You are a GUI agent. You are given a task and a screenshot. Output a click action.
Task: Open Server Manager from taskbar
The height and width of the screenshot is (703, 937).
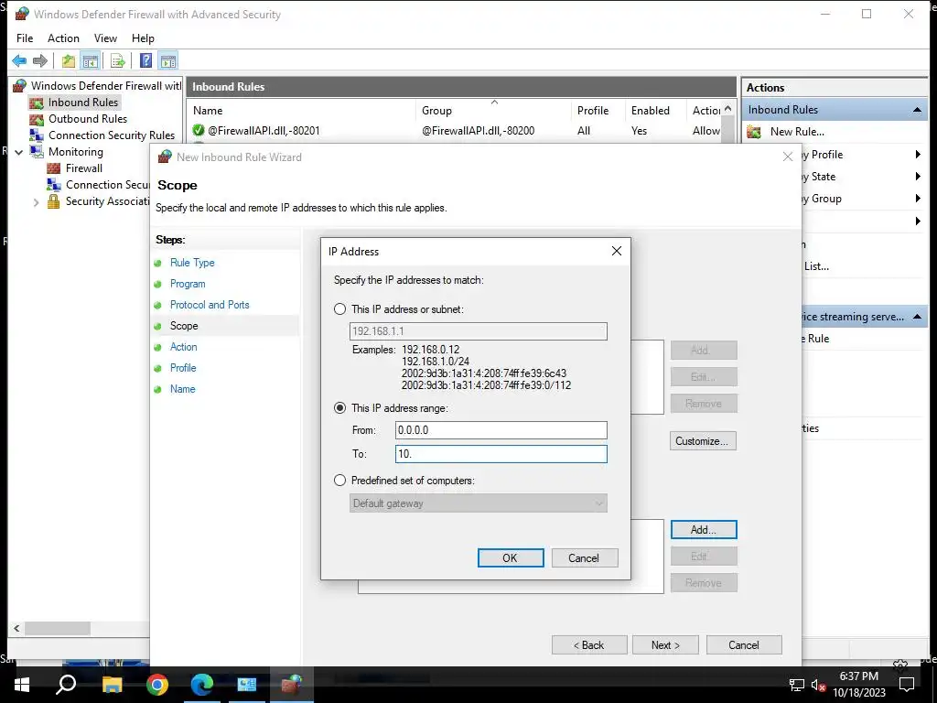247,685
